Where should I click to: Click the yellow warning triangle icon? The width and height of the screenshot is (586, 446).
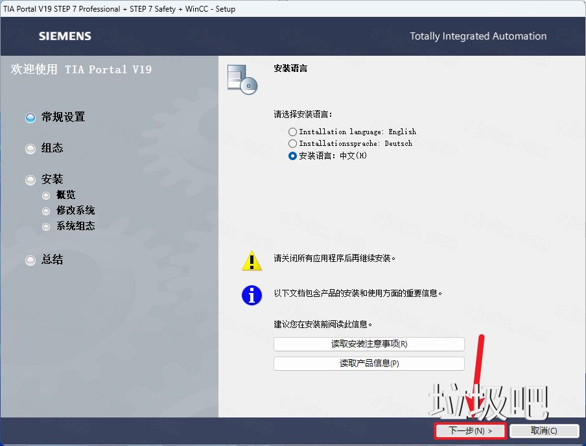252,261
